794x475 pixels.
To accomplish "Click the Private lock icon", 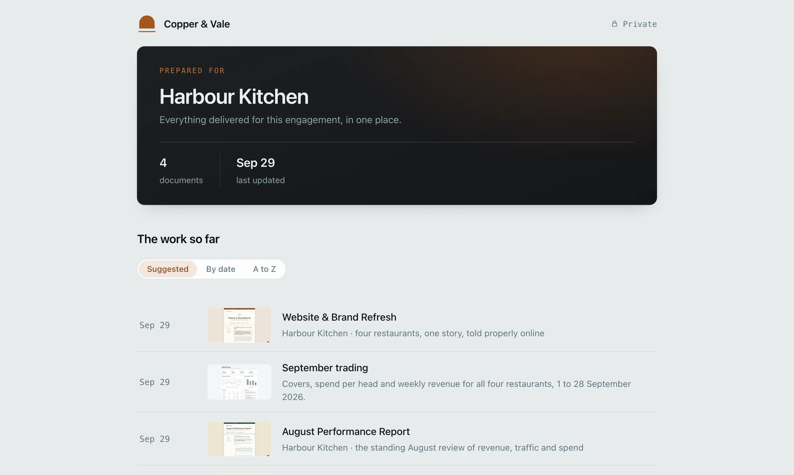I will (614, 24).
